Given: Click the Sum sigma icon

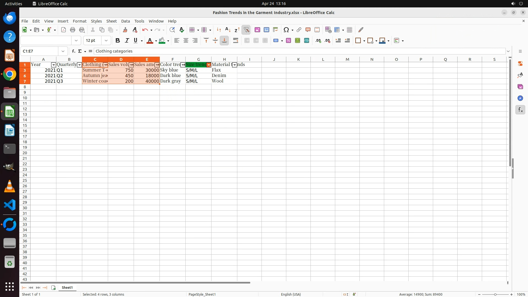Looking at the screenshot, I should coord(80,51).
